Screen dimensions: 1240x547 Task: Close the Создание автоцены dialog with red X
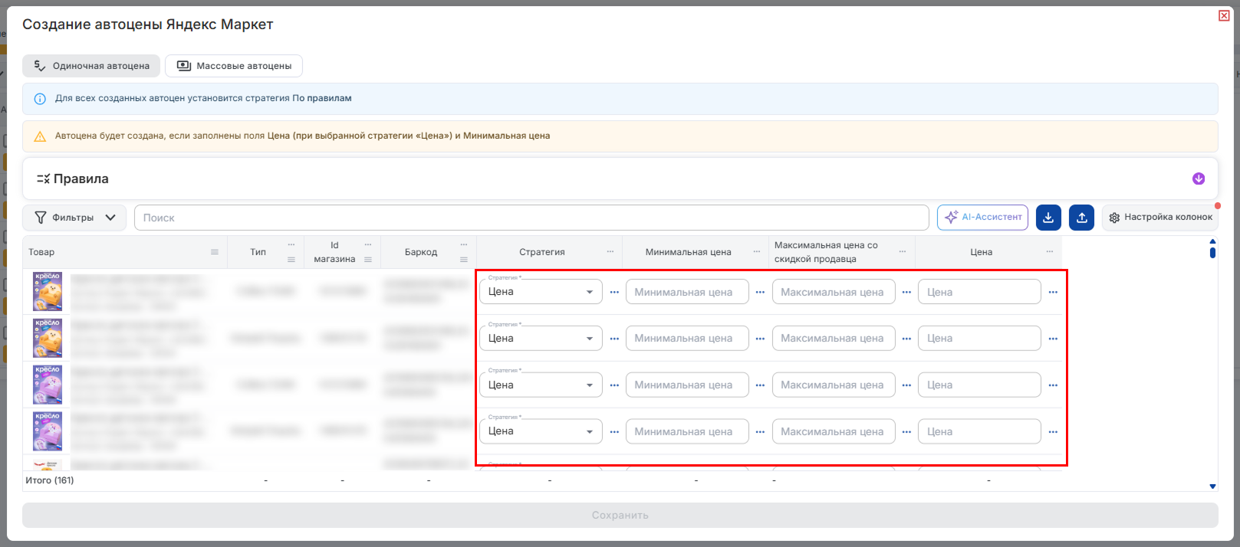[x=1224, y=15]
